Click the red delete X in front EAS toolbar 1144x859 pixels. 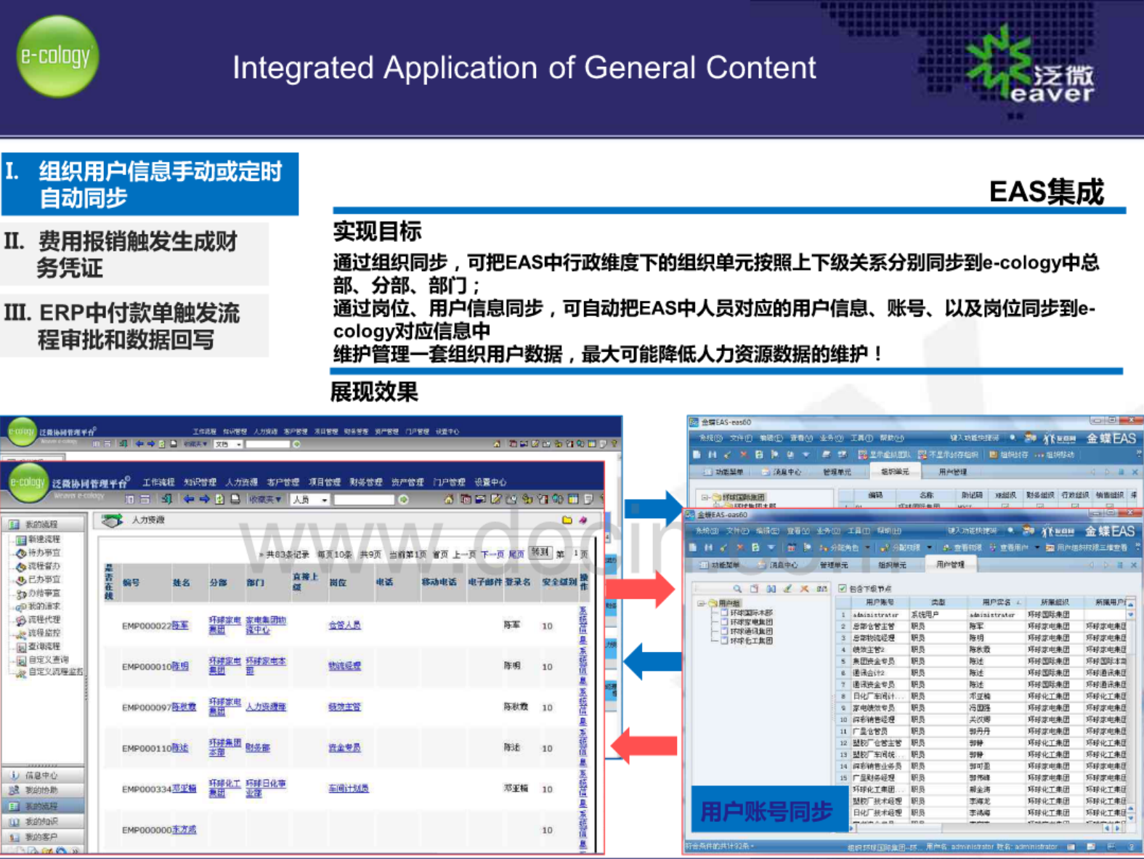(x=740, y=547)
